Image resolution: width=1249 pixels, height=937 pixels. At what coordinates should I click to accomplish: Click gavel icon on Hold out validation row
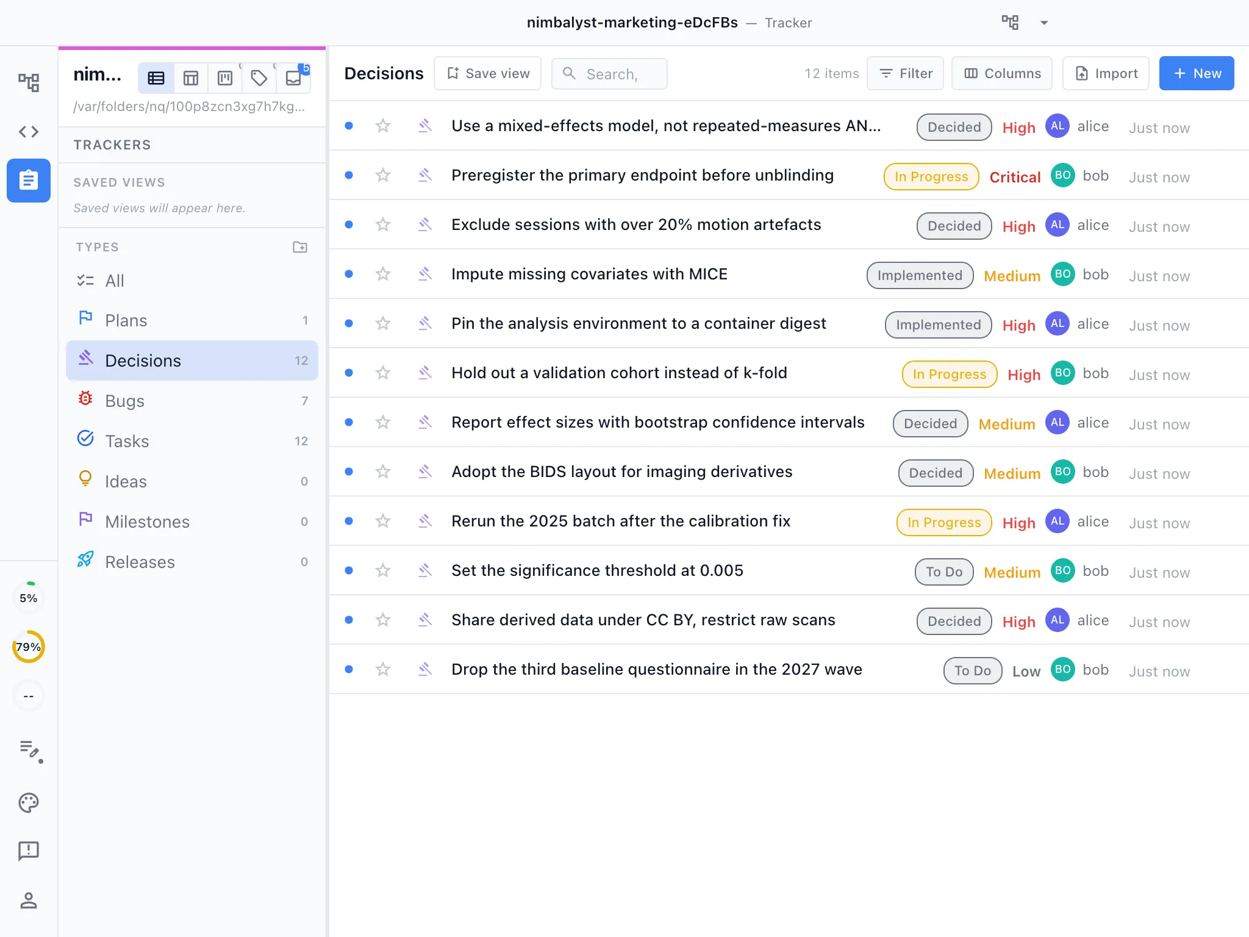[x=425, y=373]
